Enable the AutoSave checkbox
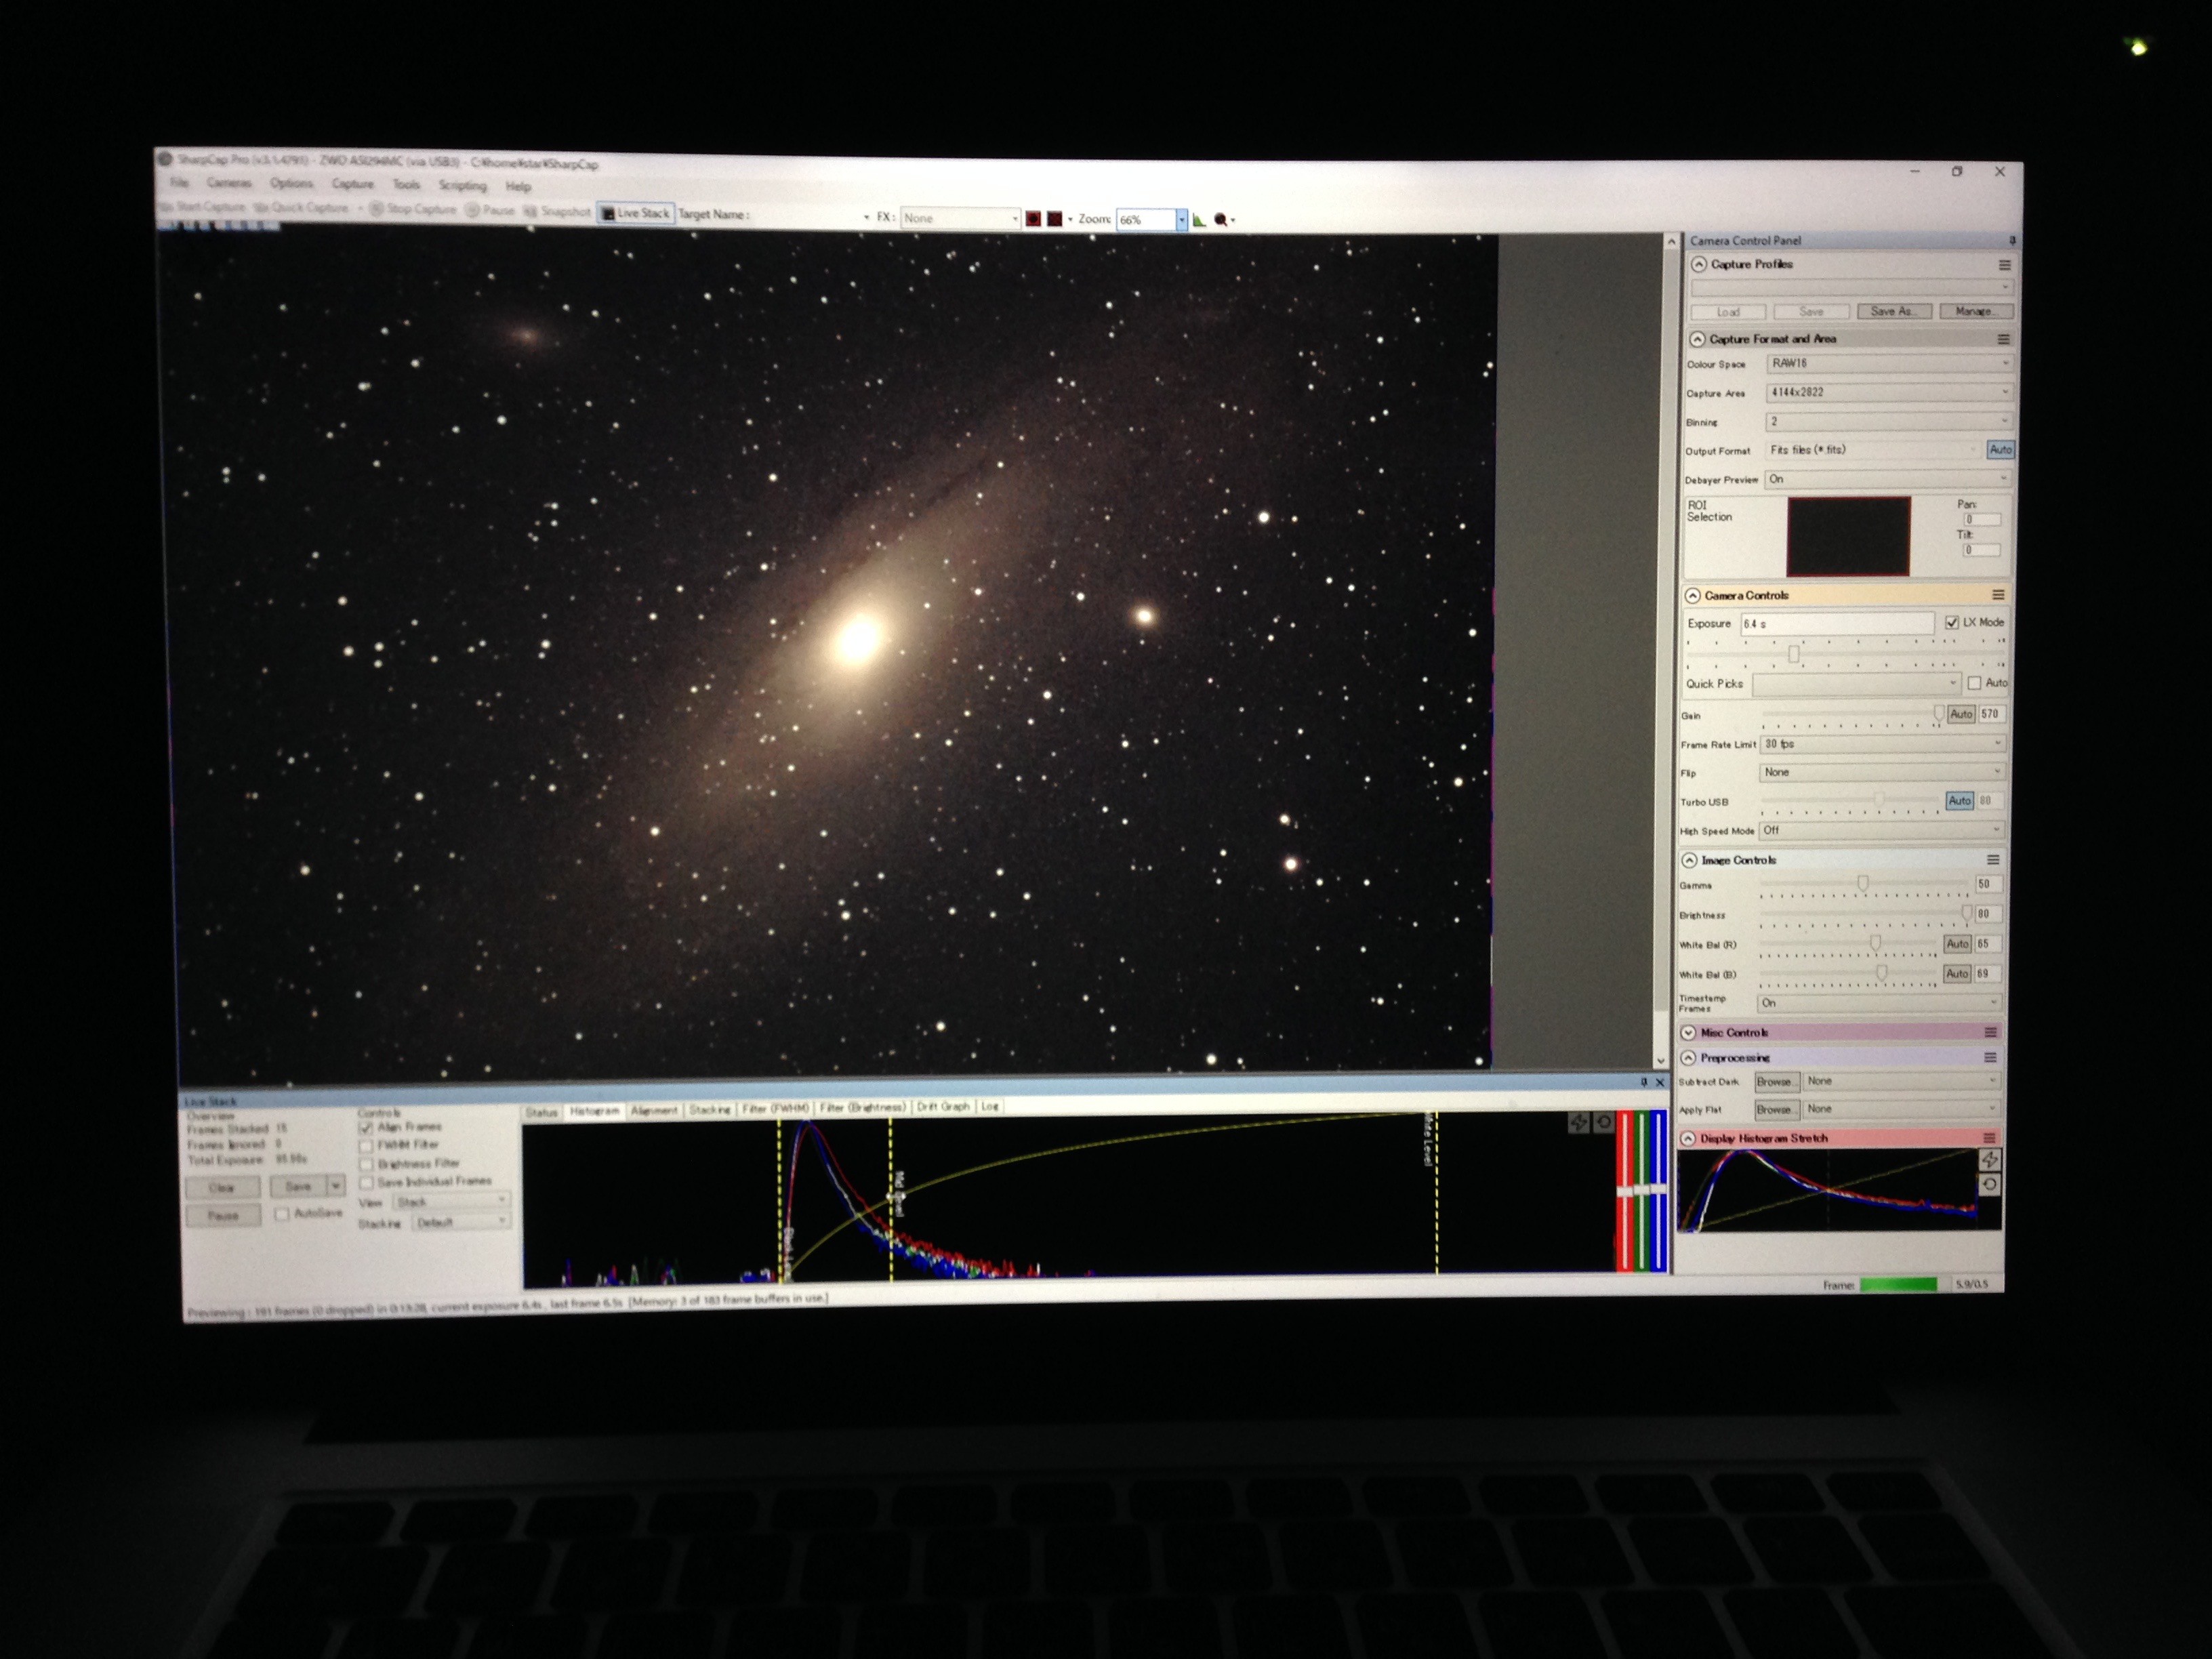 tap(282, 1213)
